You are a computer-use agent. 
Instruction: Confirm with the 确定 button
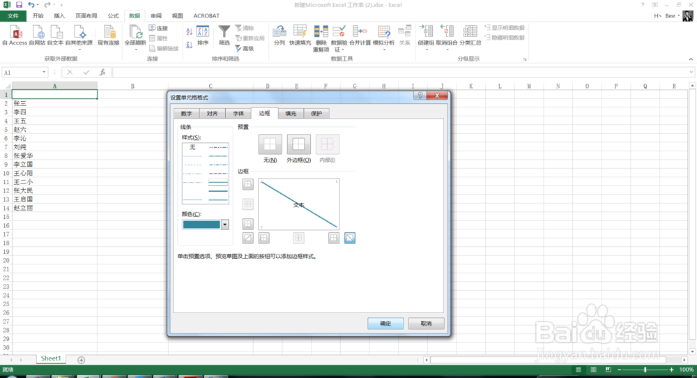click(x=385, y=324)
